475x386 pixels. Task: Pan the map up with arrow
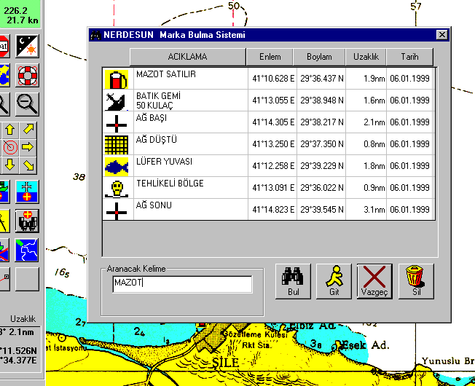pos(10,130)
